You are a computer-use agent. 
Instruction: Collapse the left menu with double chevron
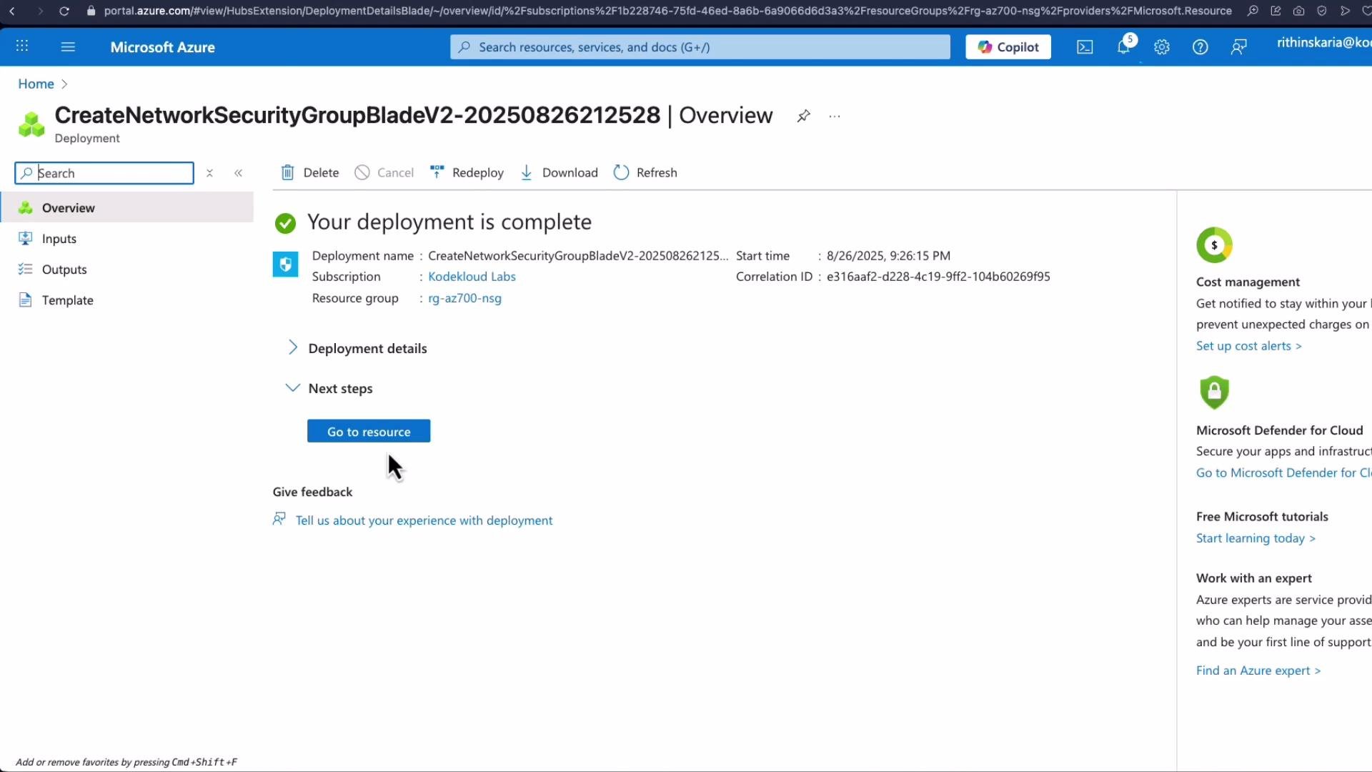pyautogui.click(x=239, y=173)
